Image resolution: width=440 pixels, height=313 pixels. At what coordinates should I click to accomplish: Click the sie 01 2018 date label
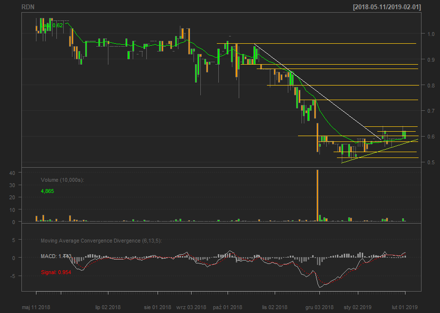coord(158,307)
